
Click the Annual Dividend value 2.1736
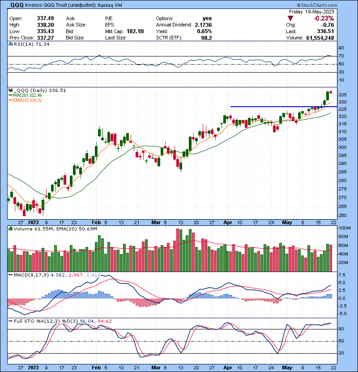click(x=203, y=25)
